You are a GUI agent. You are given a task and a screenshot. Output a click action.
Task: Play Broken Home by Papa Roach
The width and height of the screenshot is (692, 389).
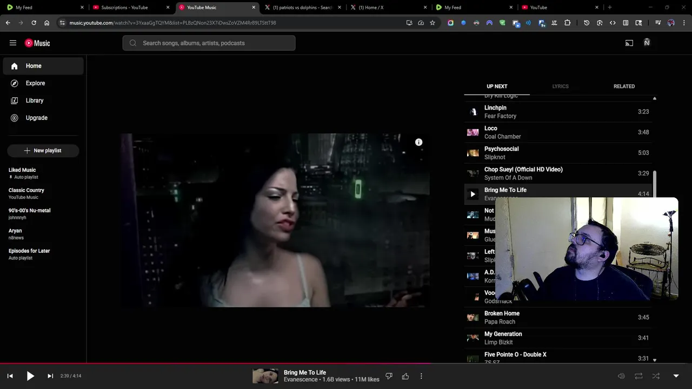point(558,317)
